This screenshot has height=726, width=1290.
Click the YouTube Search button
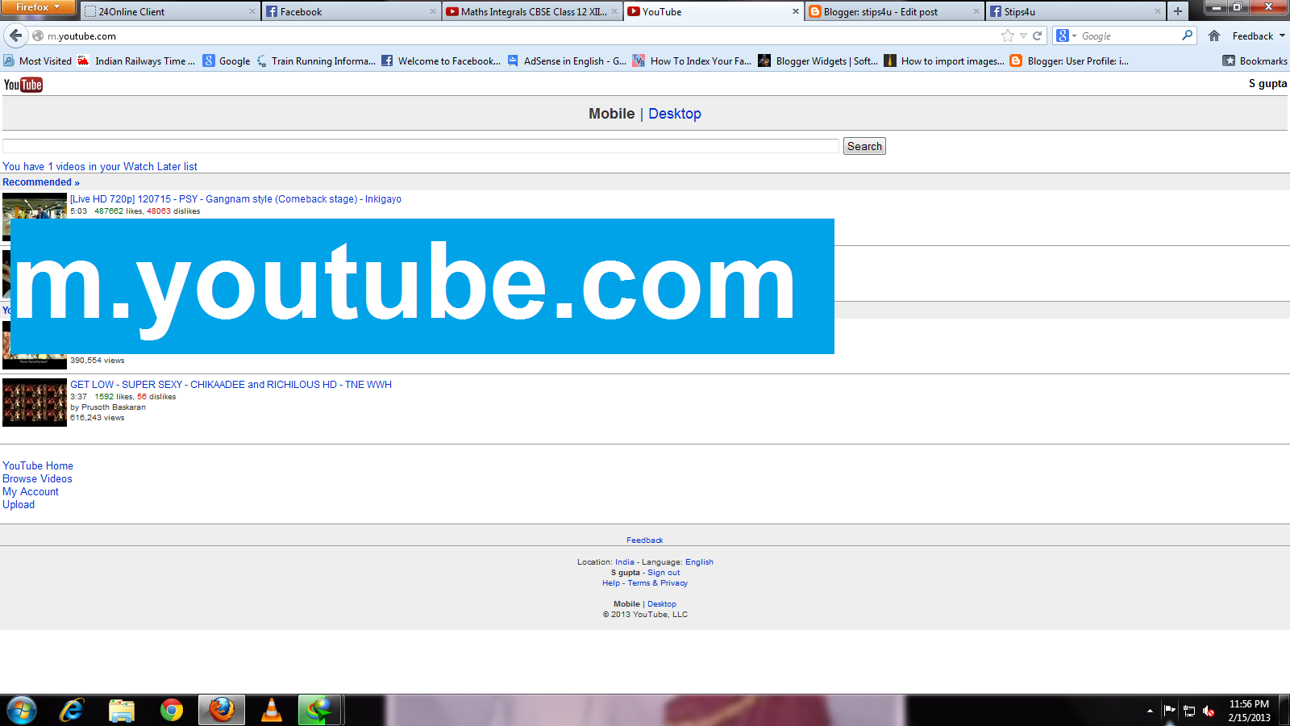point(864,146)
